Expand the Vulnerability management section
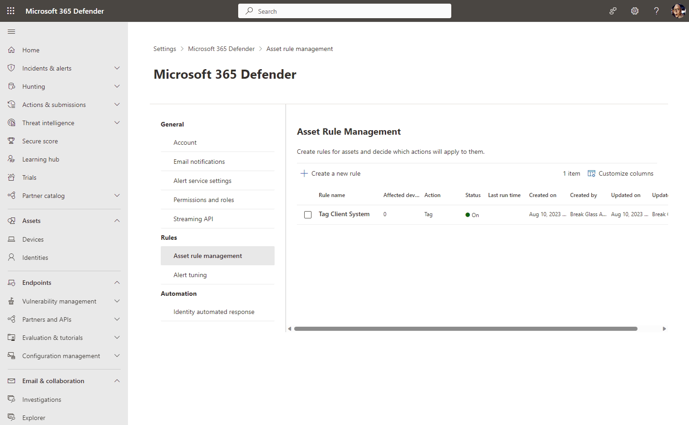 [x=117, y=301]
